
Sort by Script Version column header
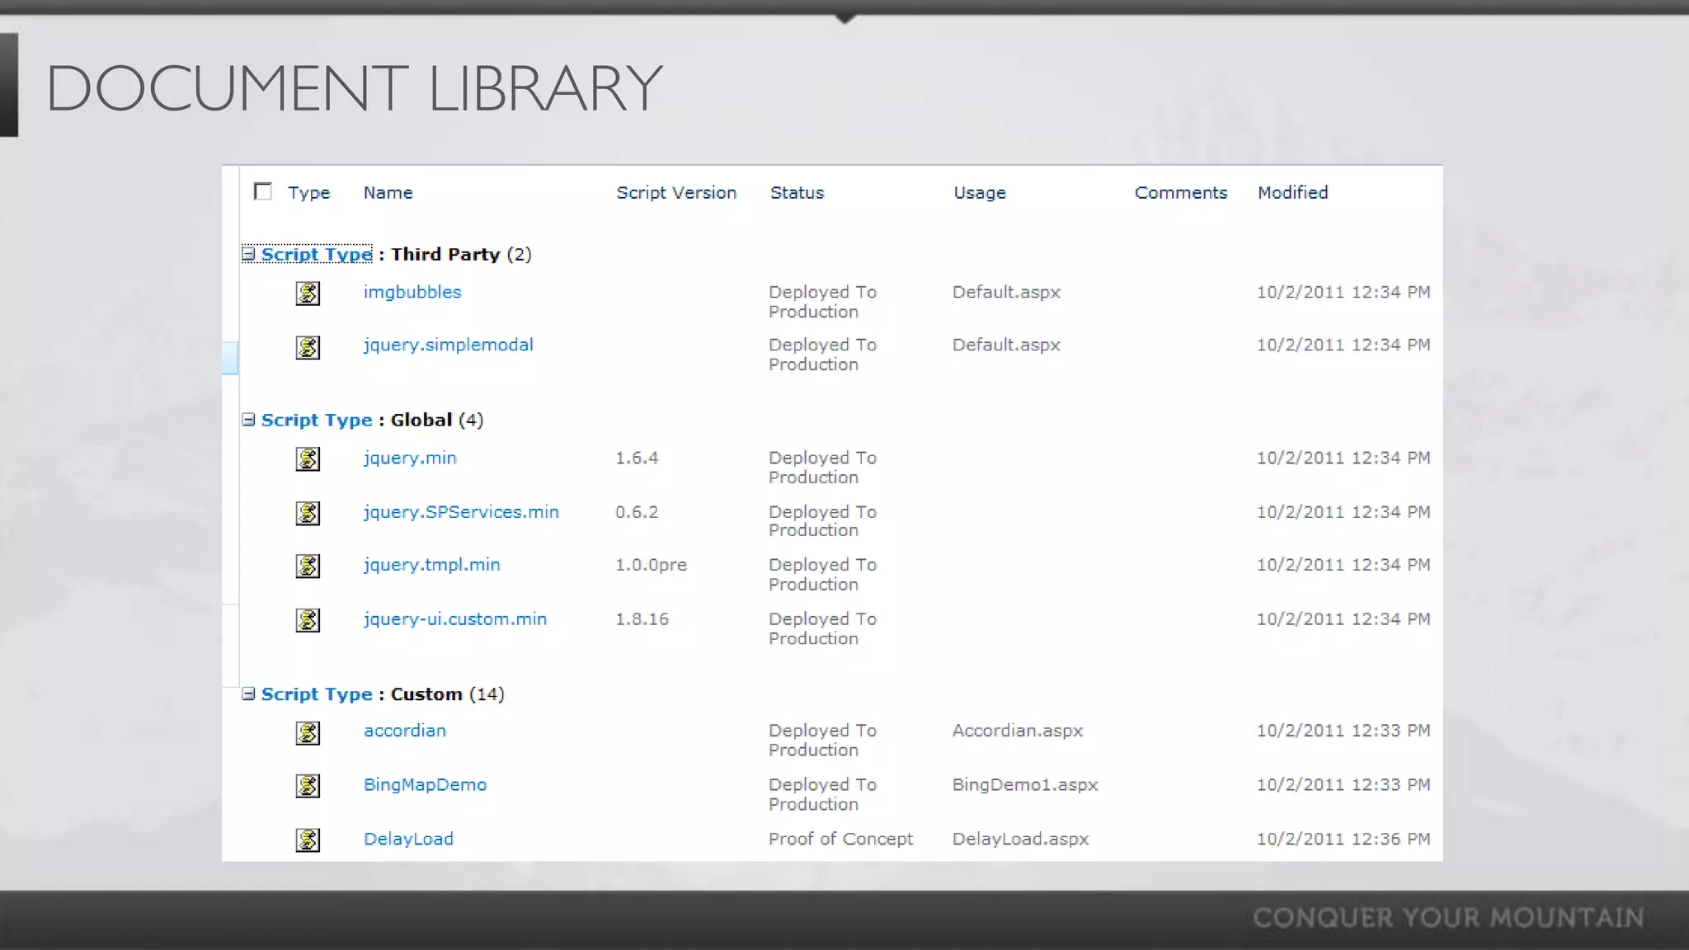[676, 193]
